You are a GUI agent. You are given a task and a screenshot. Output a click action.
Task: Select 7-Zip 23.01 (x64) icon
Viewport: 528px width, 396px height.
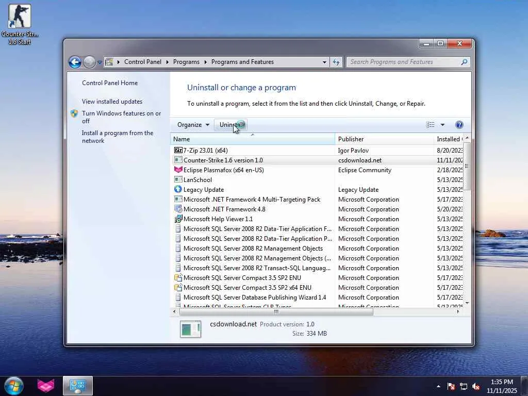coord(178,150)
